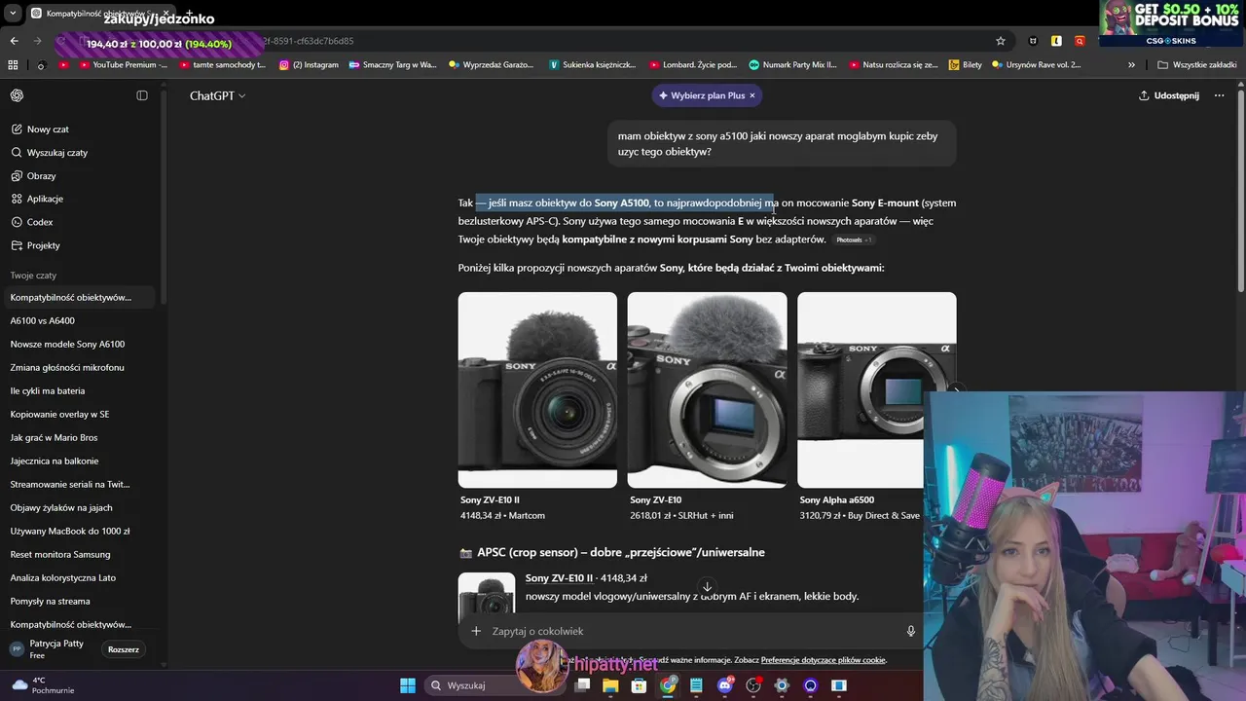Open 'Preferencje dotyczące plików cookie' link
The height and width of the screenshot is (701, 1246).
(824, 660)
